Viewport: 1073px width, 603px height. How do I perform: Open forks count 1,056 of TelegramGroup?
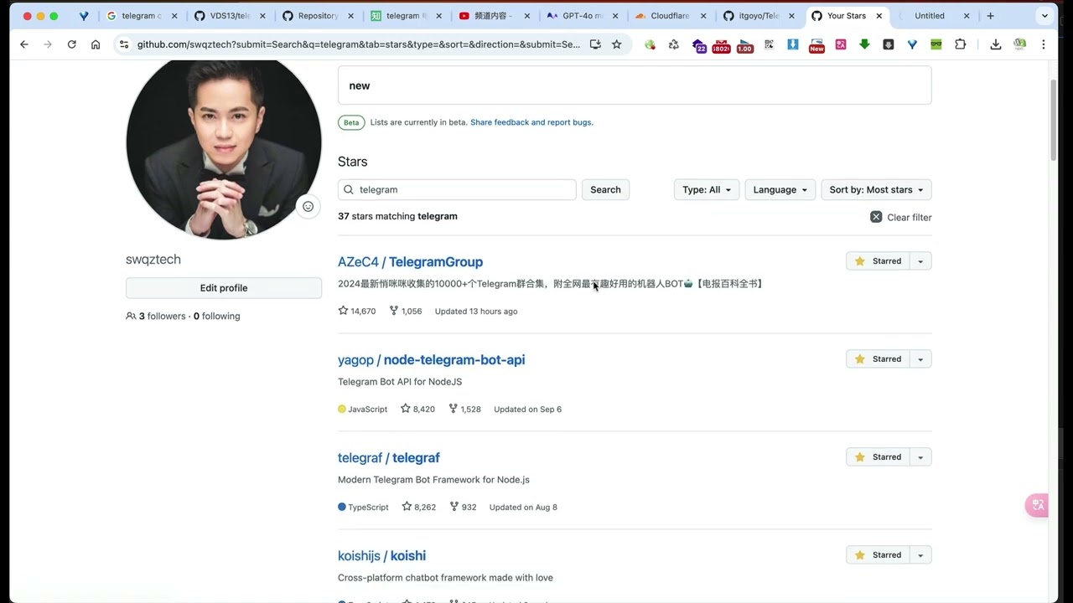tap(406, 311)
